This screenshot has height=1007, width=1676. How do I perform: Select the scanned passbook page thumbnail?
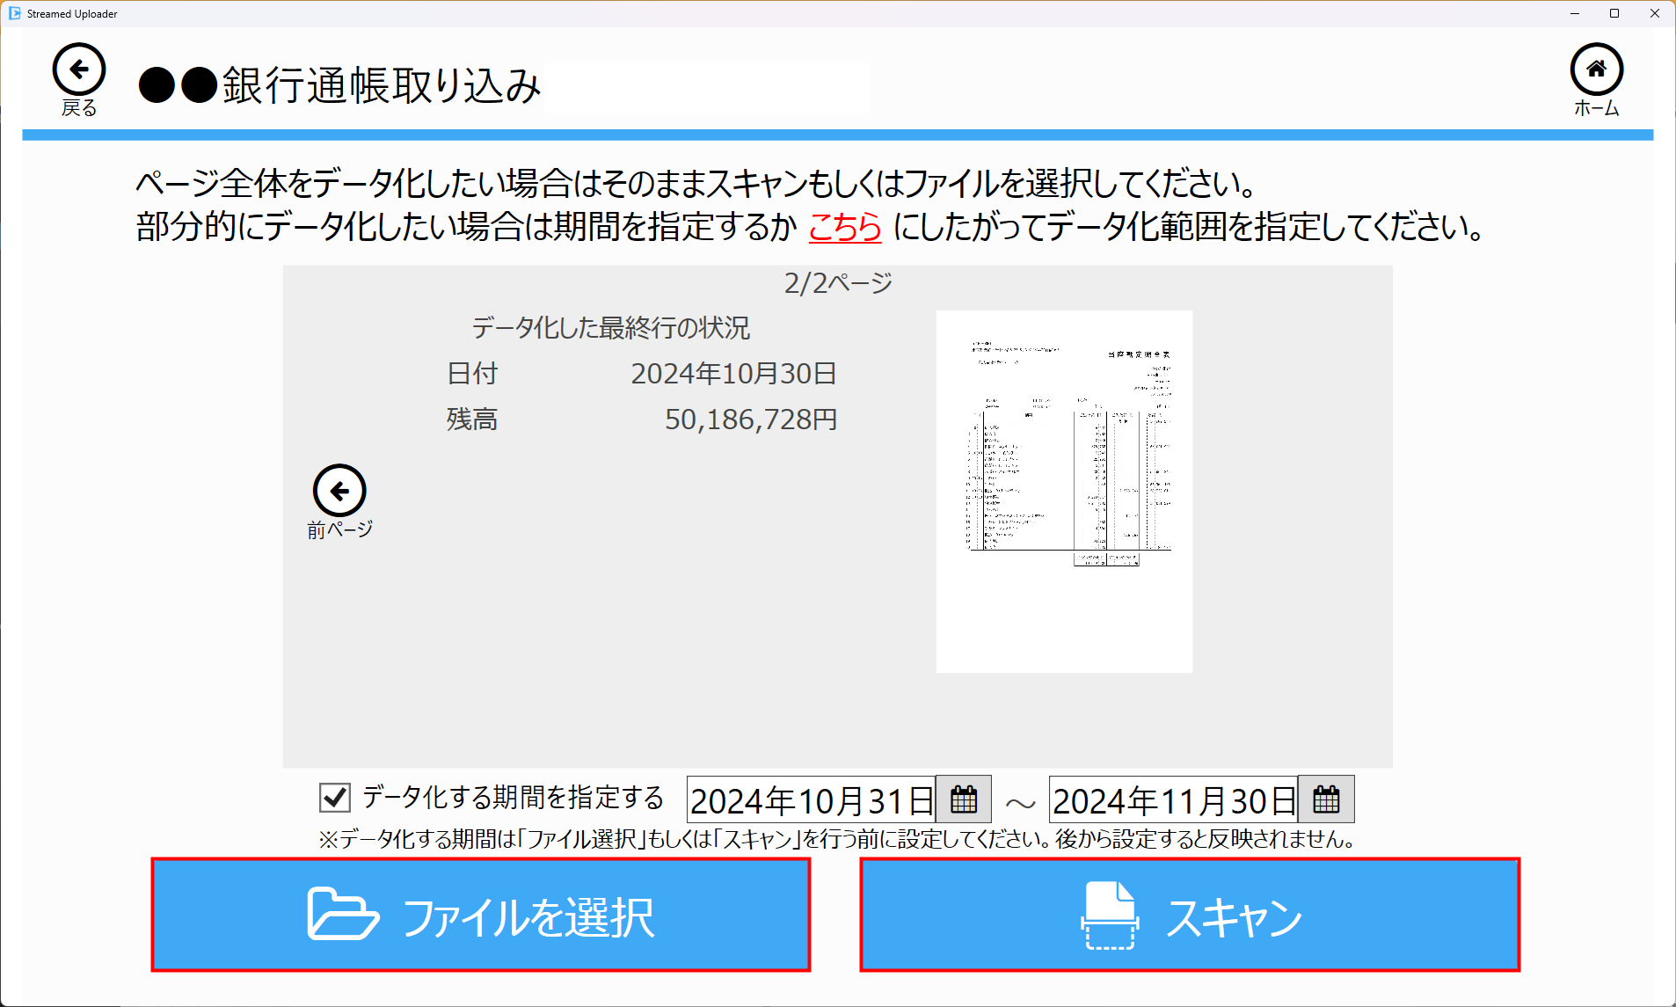[x=1064, y=492]
